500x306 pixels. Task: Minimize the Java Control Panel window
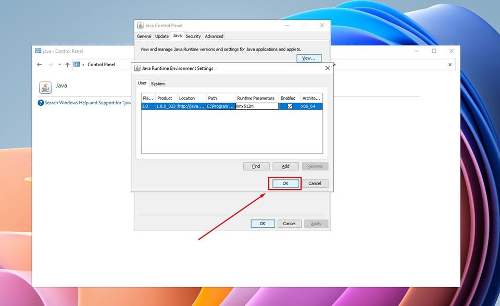point(287,25)
